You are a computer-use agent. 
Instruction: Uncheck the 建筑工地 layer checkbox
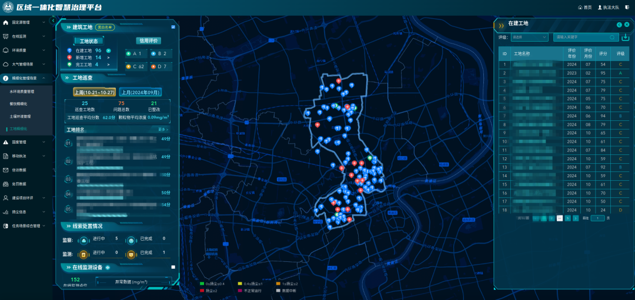point(173,27)
